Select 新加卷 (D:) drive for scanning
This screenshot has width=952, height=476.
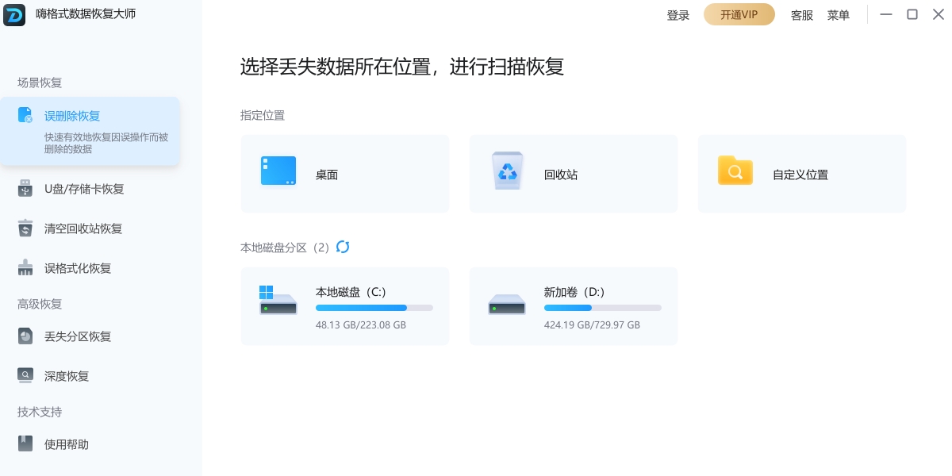click(x=573, y=306)
